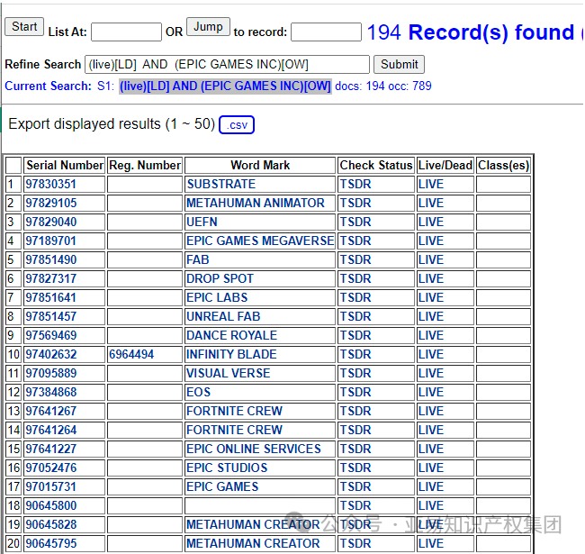585x554 pixels.
Task: Open serial number 97402632
Action: 50,354
